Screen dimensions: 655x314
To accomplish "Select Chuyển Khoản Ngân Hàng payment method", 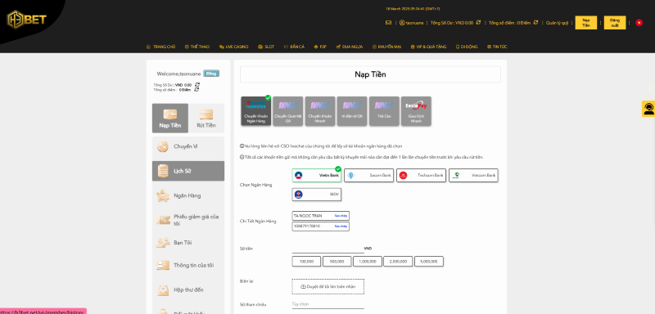I will coord(255,111).
